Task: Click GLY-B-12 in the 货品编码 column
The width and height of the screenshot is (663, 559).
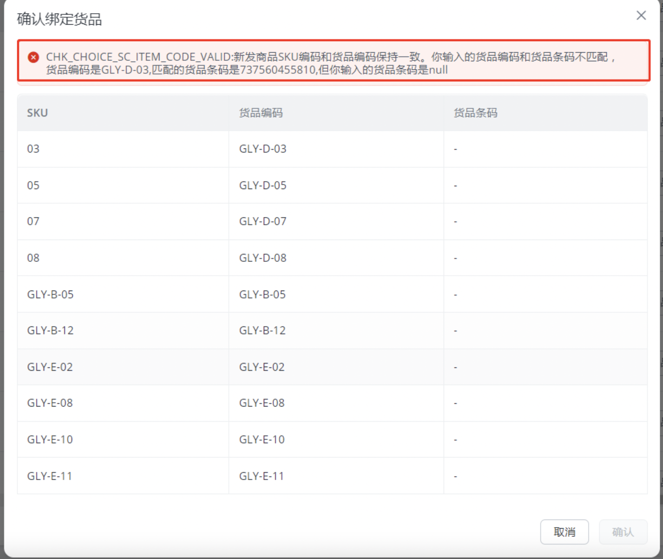Action: [262, 330]
